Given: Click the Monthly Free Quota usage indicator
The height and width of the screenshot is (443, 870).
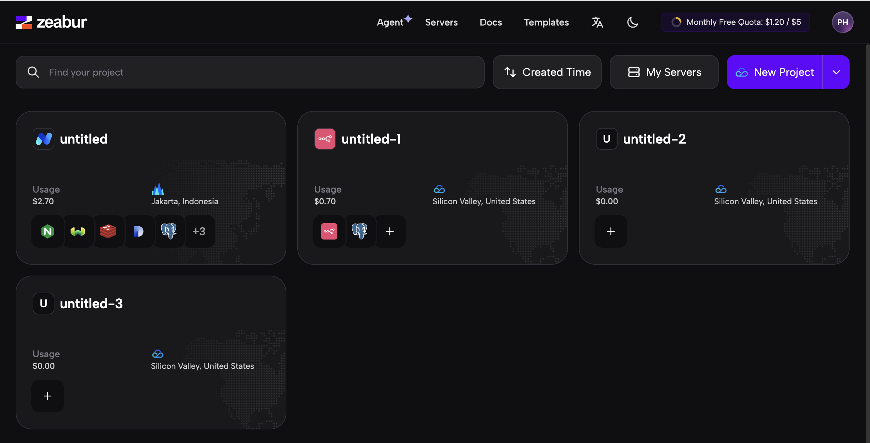Looking at the screenshot, I should (x=736, y=22).
